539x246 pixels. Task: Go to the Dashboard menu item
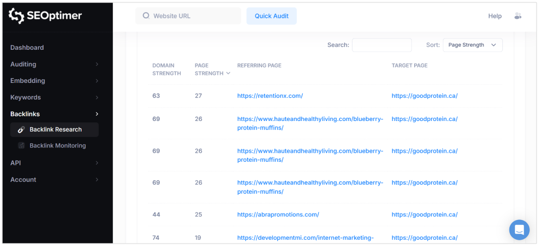pos(27,47)
